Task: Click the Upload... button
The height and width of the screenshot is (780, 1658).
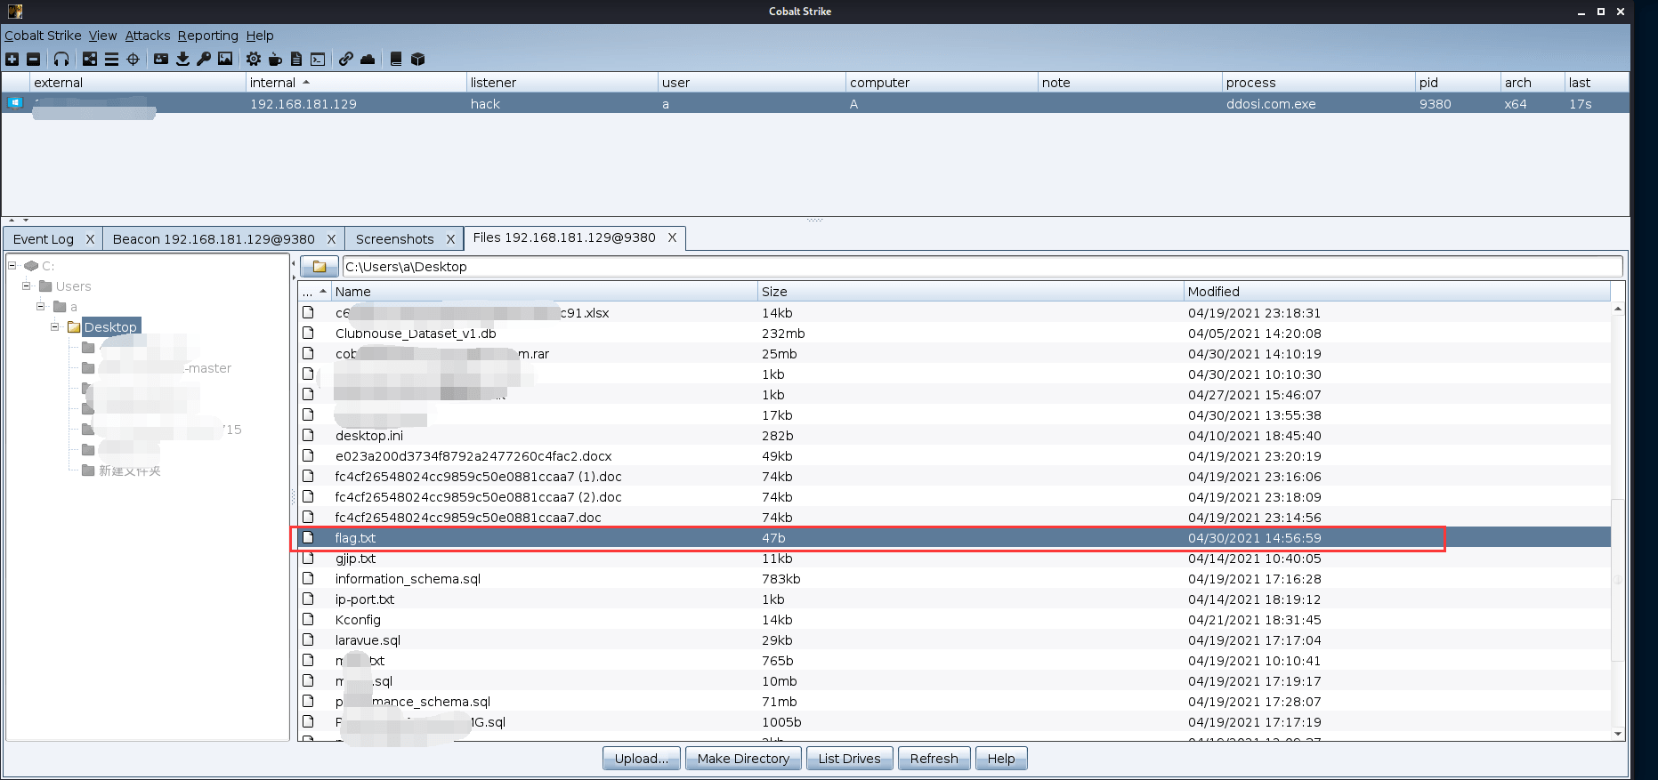Action: tap(642, 758)
